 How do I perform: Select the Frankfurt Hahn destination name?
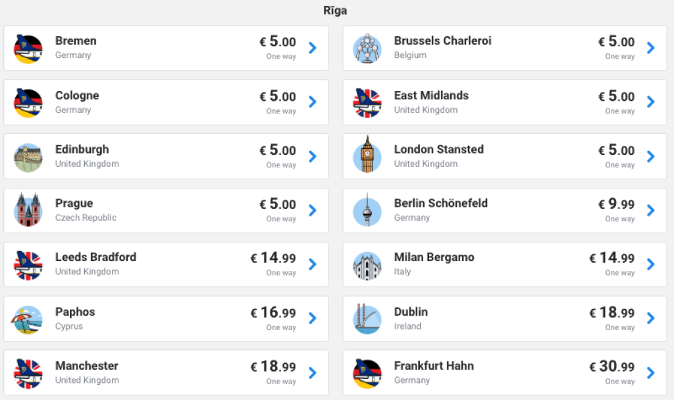click(434, 366)
